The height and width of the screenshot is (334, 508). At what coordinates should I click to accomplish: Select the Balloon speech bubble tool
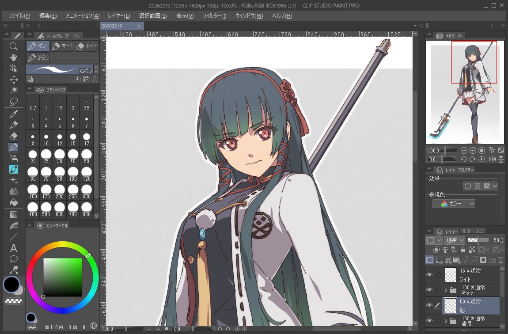[x=13, y=259]
